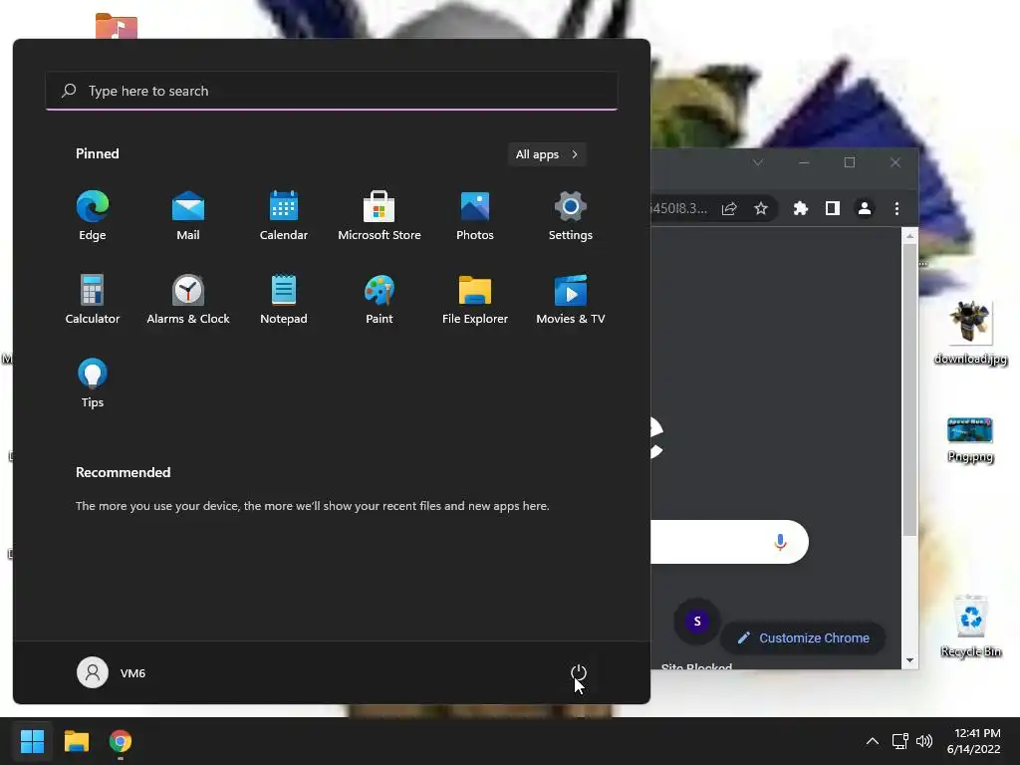Click the Chrome address bar URL text
This screenshot has height=765, width=1020.
click(679, 208)
